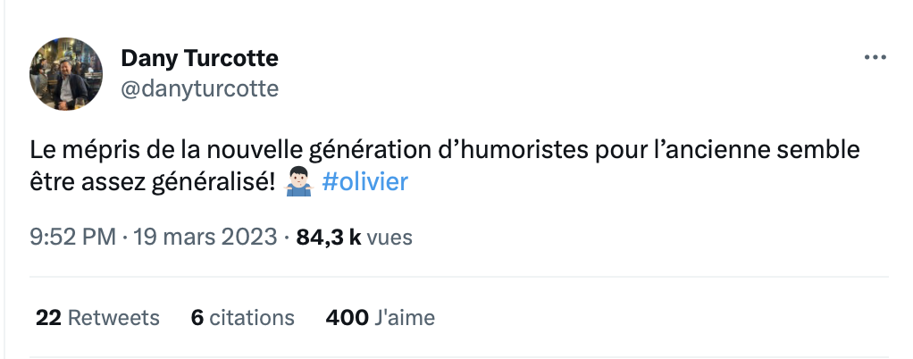Follow the #olivier hashtag link
This screenshot has width=913, height=359.
tap(364, 182)
